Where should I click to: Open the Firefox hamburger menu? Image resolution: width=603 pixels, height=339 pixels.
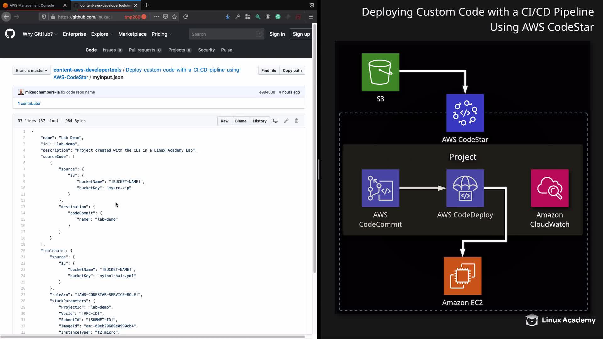click(311, 17)
